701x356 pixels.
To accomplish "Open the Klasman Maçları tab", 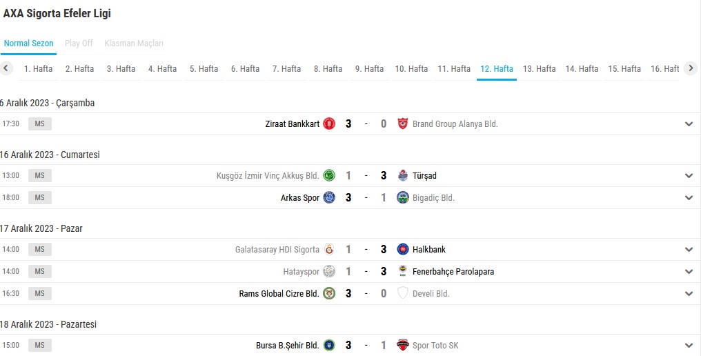I will [x=134, y=43].
